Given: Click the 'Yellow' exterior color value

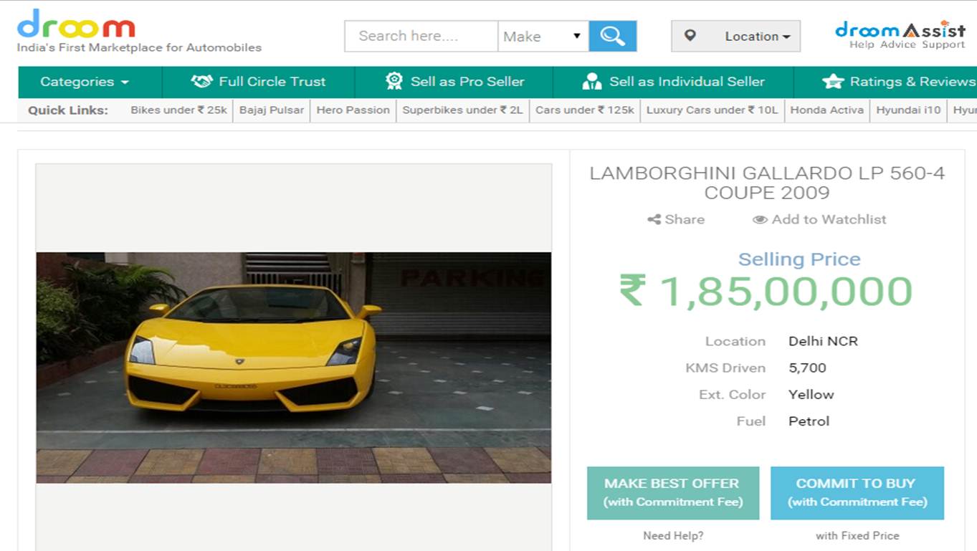Looking at the screenshot, I should click(x=811, y=395).
